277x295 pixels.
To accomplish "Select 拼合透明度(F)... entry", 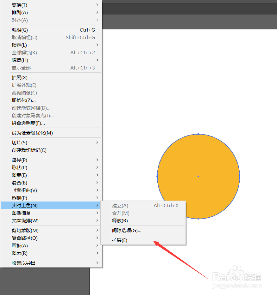I will 51,123.
